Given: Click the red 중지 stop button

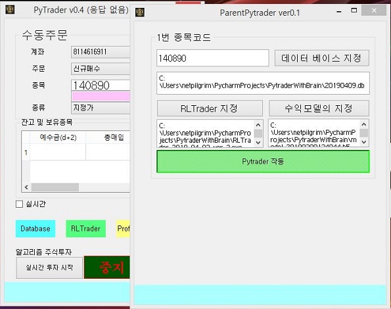Looking at the screenshot, I should [107, 268].
